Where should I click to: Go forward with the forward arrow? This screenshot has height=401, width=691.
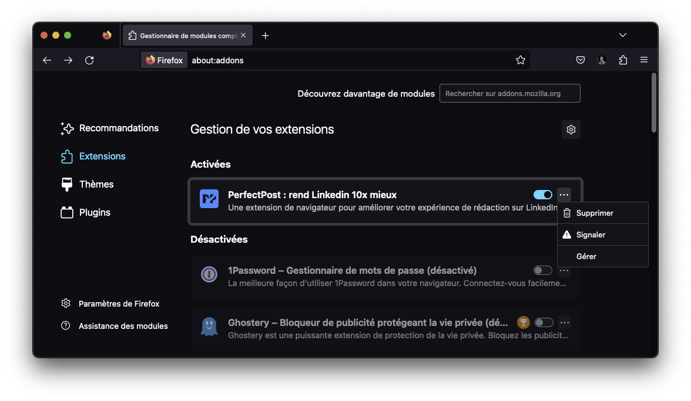68,60
